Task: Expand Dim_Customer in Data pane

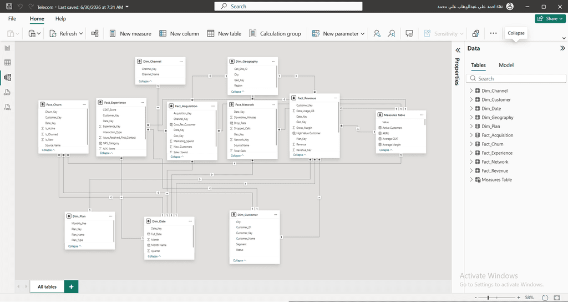Action: (471, 100)
